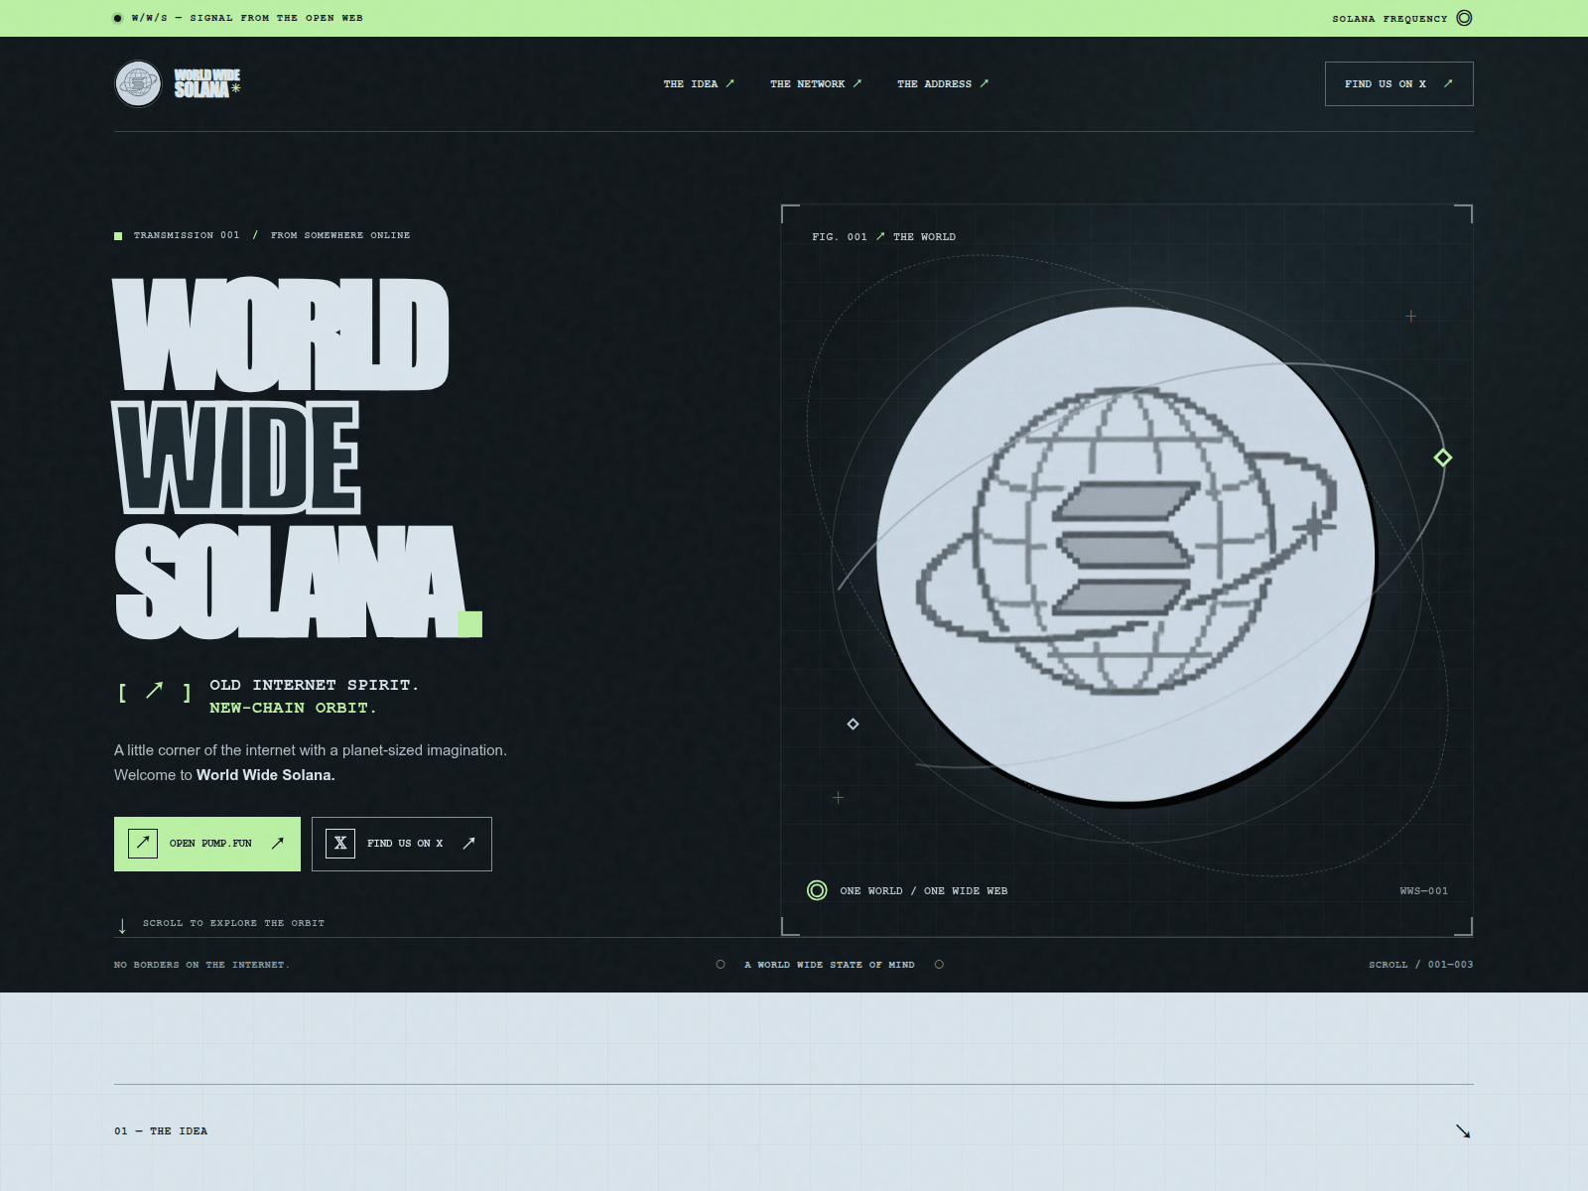Image resolution: width=1588 pixels, height=1191 pixels.
Task: Click the green diamond orbit marker
Action: tap(1443, 458)
